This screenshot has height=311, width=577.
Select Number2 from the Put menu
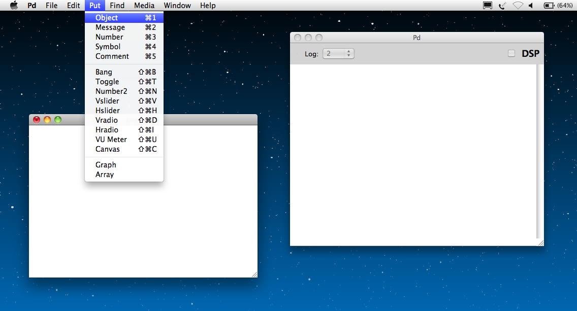coord(124,91)
